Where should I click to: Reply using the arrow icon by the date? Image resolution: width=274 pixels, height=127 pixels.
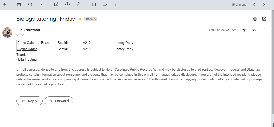tap(254, 30)
